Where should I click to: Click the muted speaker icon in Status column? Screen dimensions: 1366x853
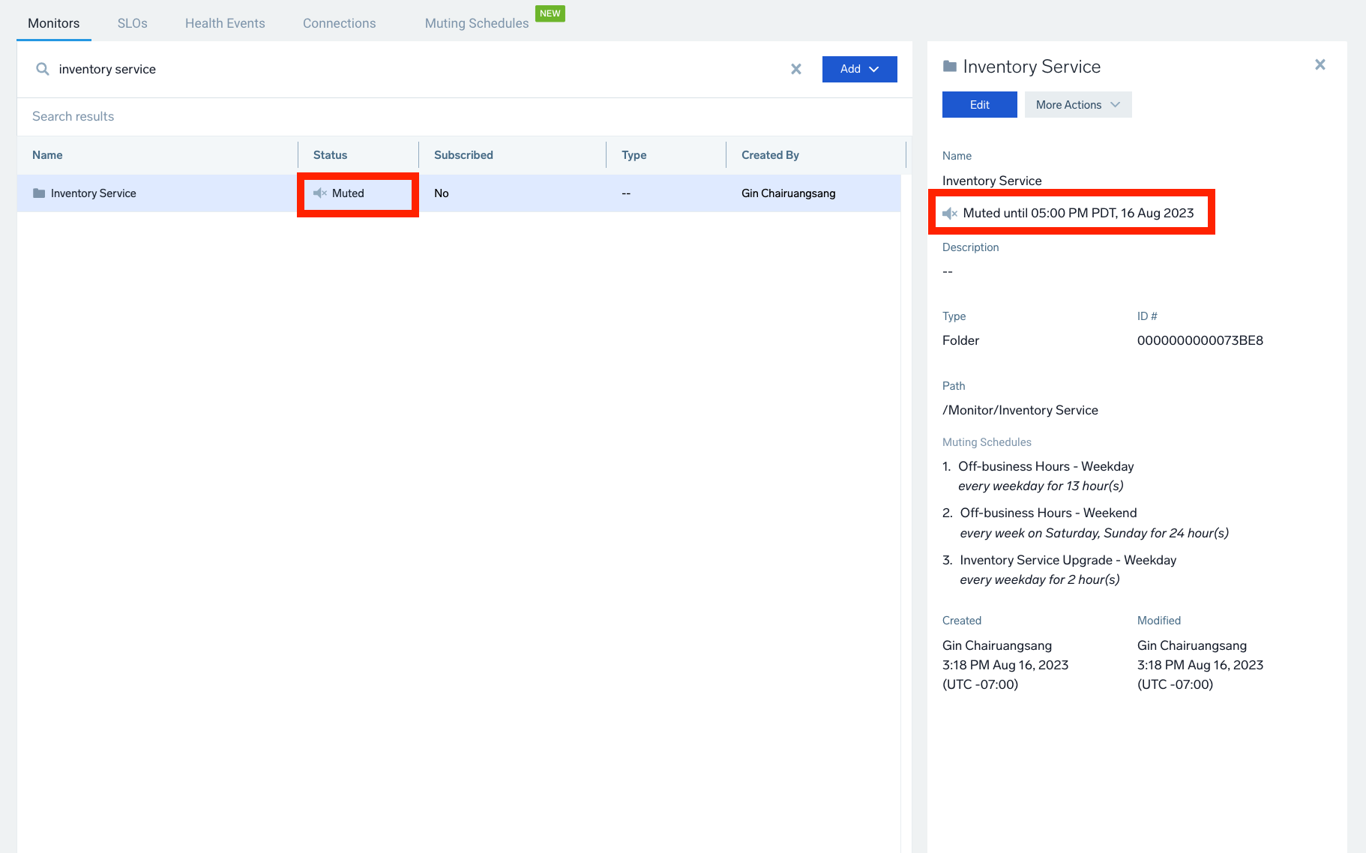click(x=320, y=193)
